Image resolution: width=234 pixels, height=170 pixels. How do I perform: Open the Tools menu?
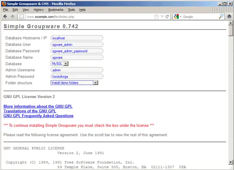71,10
